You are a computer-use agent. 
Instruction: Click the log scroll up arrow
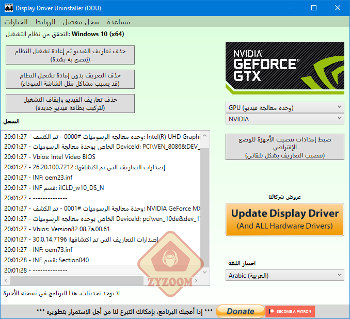[205, 136]
